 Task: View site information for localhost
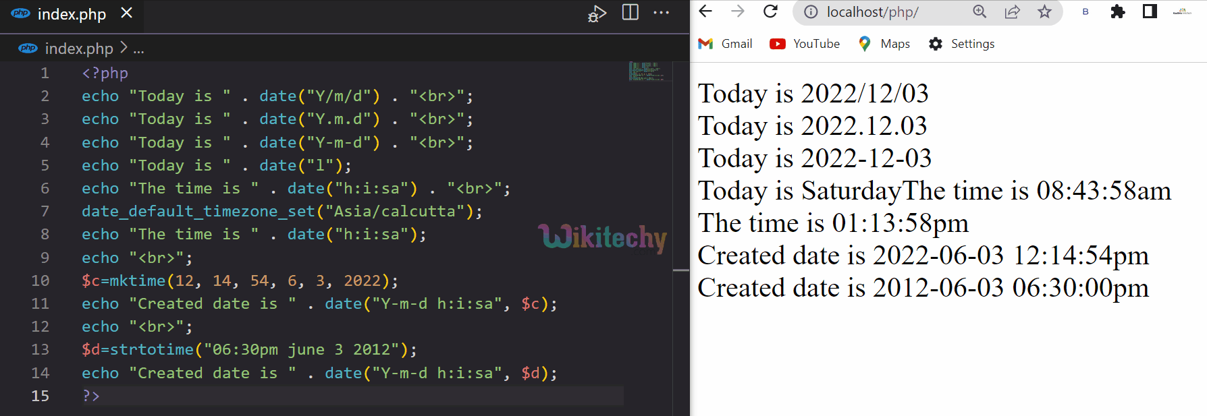tap(811, 12)
